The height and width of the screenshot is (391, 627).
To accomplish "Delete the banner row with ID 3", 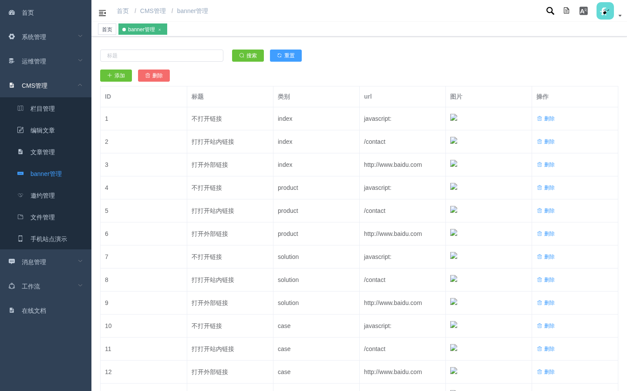I will click(x=546, y=165).
